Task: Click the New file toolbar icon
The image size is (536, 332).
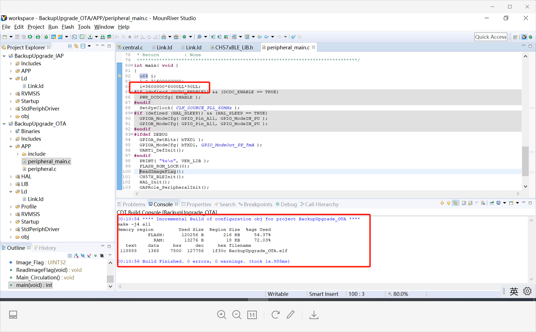Action: click(5, 37)
